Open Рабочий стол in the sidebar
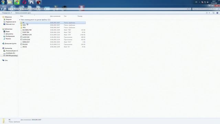Image resolution: width=220 pixels, height=124 pixels. click(x=10, y=24)
